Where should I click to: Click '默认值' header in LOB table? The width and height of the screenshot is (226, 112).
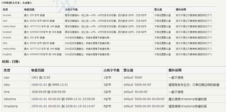click(158, 10)
